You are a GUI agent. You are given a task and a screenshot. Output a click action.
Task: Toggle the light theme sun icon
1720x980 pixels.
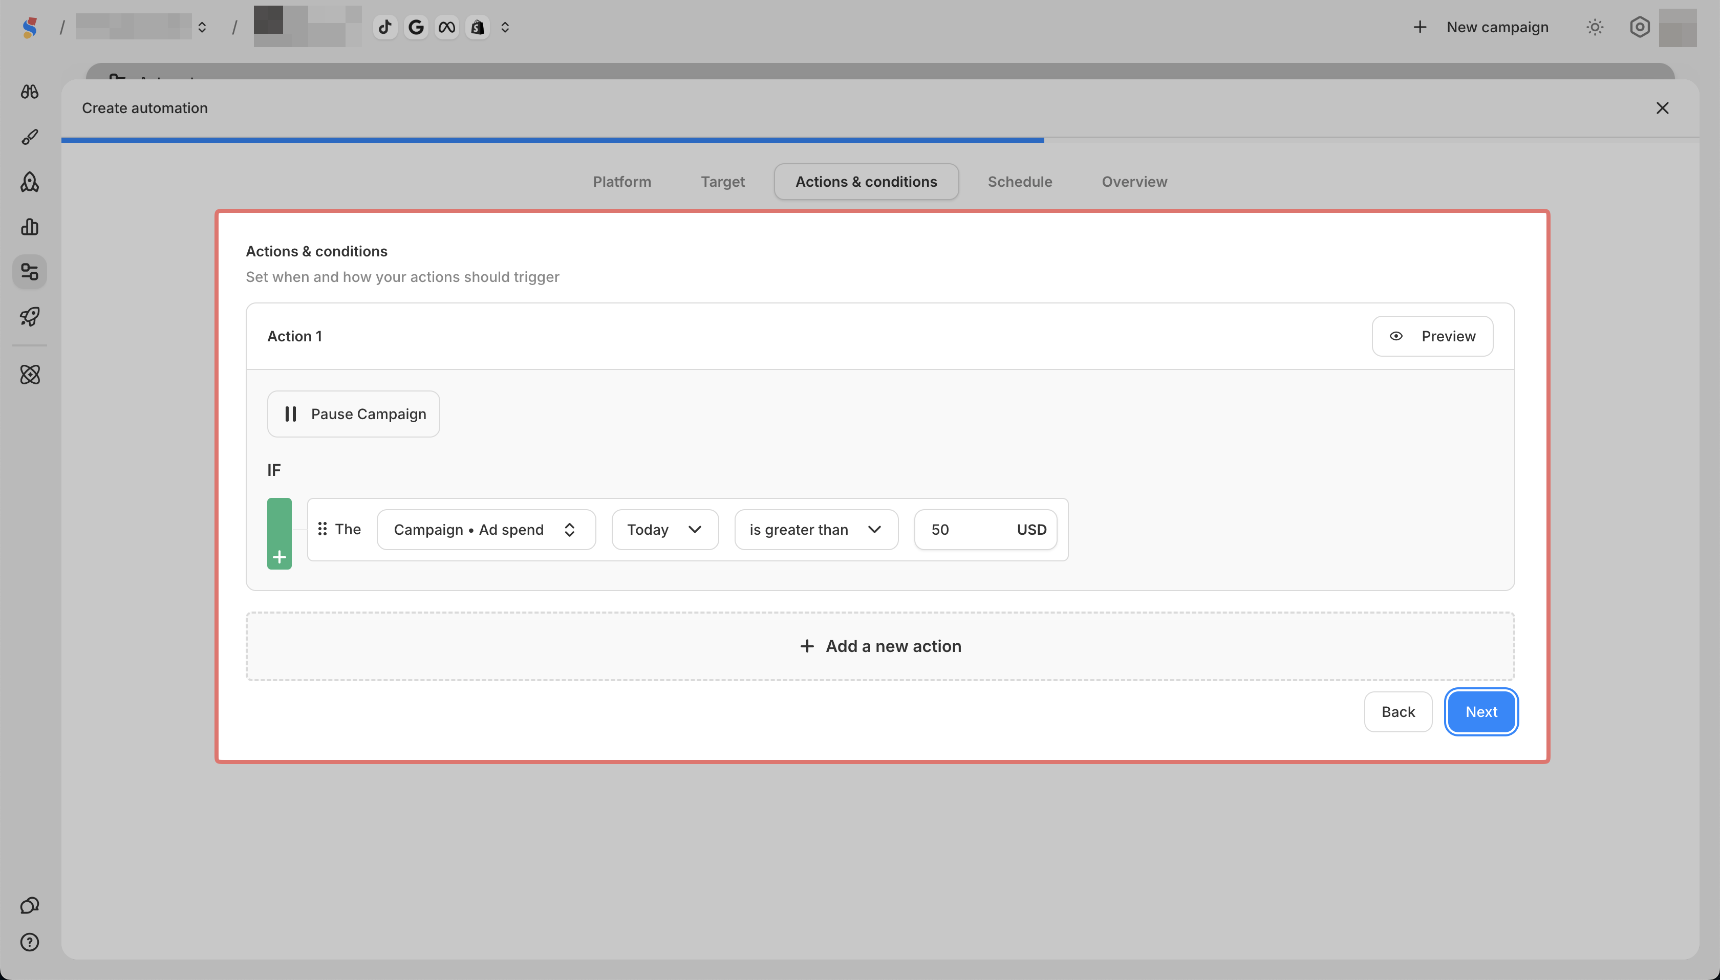tap(1595, 27)
